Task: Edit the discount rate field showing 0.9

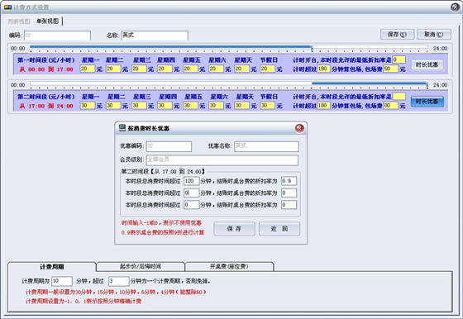Action: pos(289,181)
